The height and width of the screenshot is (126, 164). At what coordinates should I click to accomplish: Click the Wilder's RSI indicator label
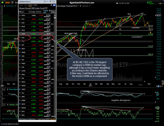[14, 105]
